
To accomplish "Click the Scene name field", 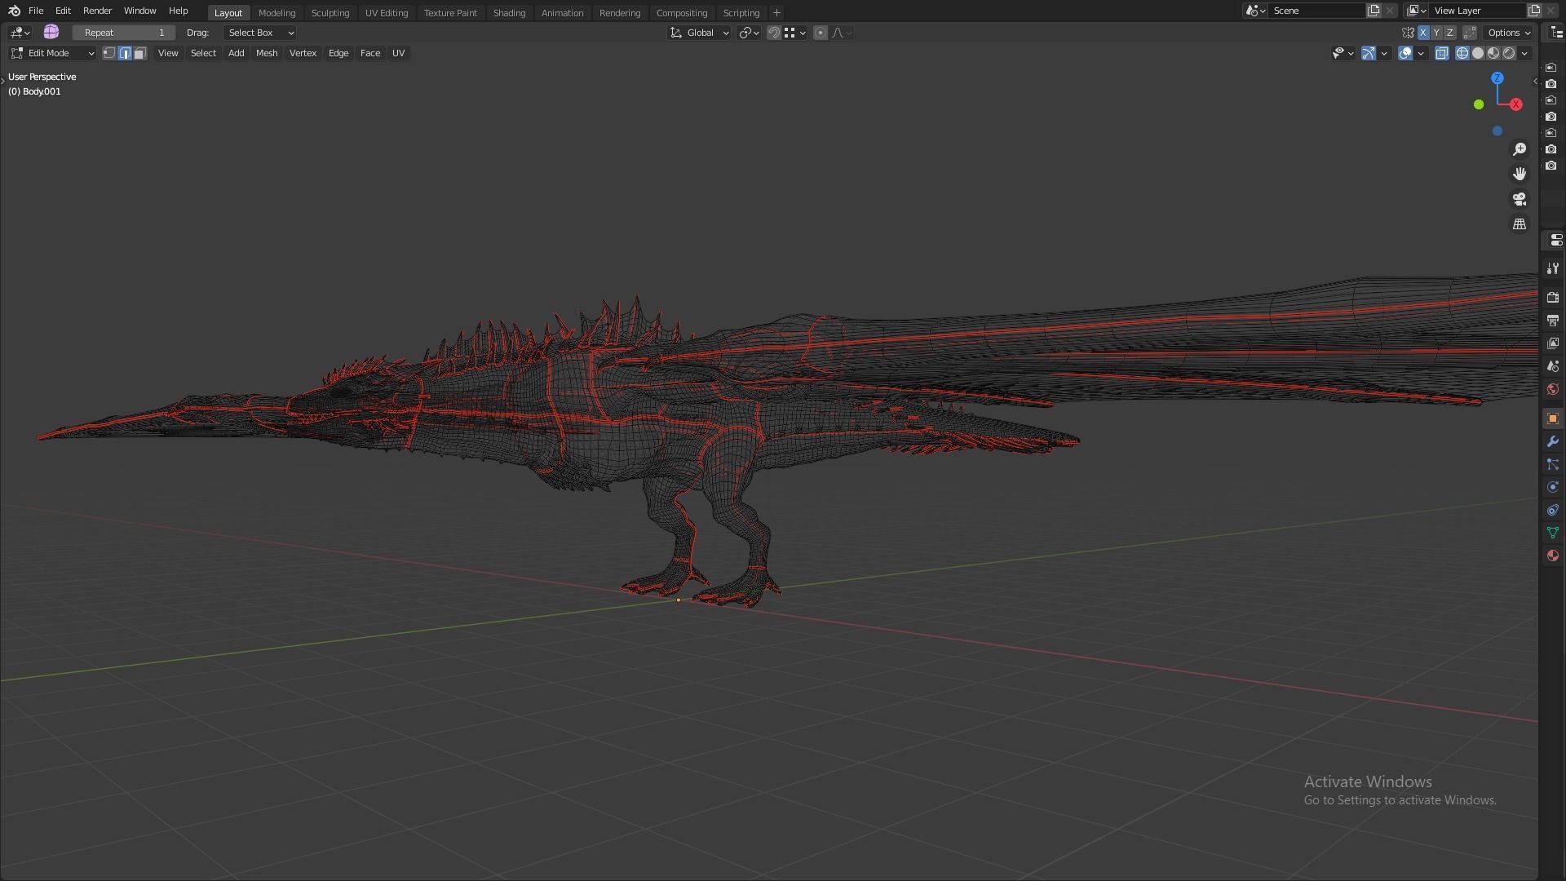I will click(1317, 11).
